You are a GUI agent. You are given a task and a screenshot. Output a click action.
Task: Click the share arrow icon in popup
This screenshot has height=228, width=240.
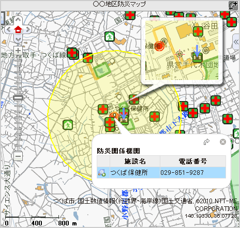point(206,142)
